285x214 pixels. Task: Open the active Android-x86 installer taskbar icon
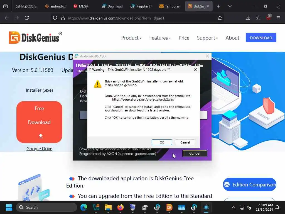pos(206,207)
